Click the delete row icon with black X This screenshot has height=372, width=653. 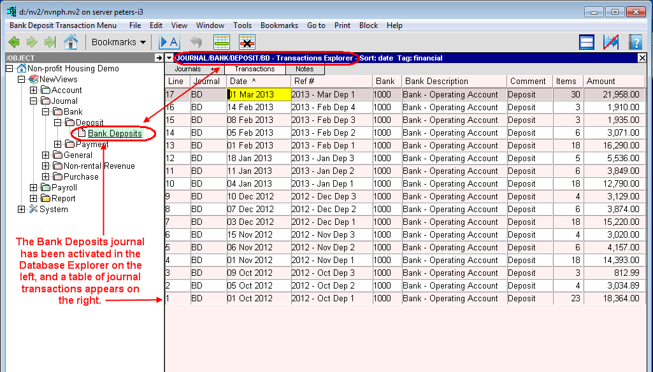[x=247, y=43]
